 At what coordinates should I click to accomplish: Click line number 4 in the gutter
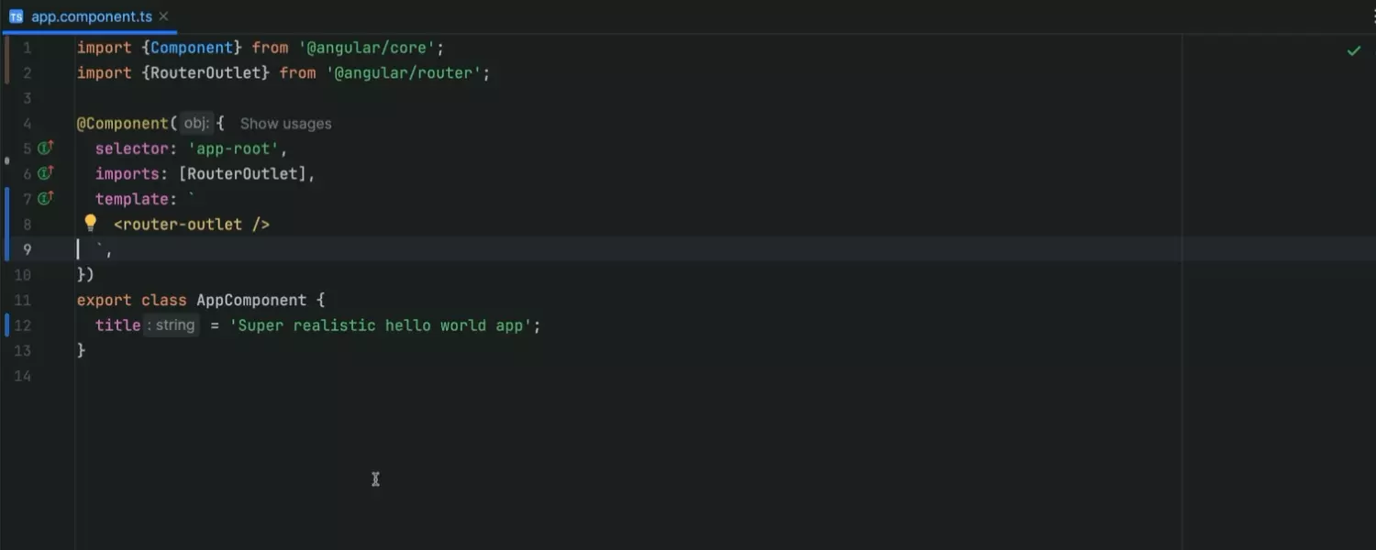[27, 124]
